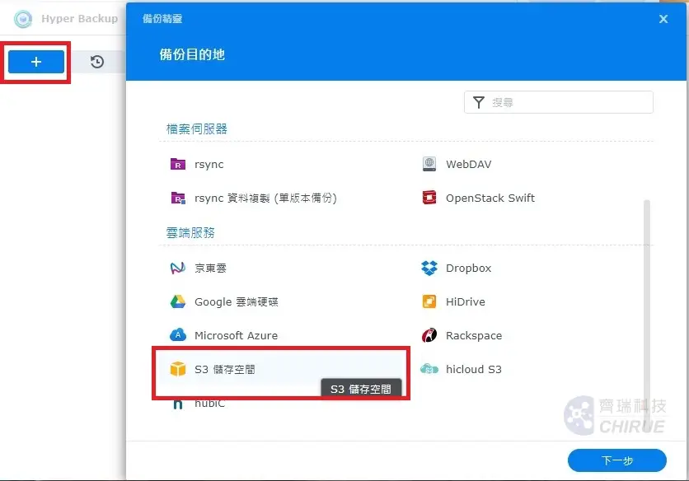The image size is (689, 481).
Task: Click the 檔案伺服器 section heading
Action: click(x=196, y=129)
